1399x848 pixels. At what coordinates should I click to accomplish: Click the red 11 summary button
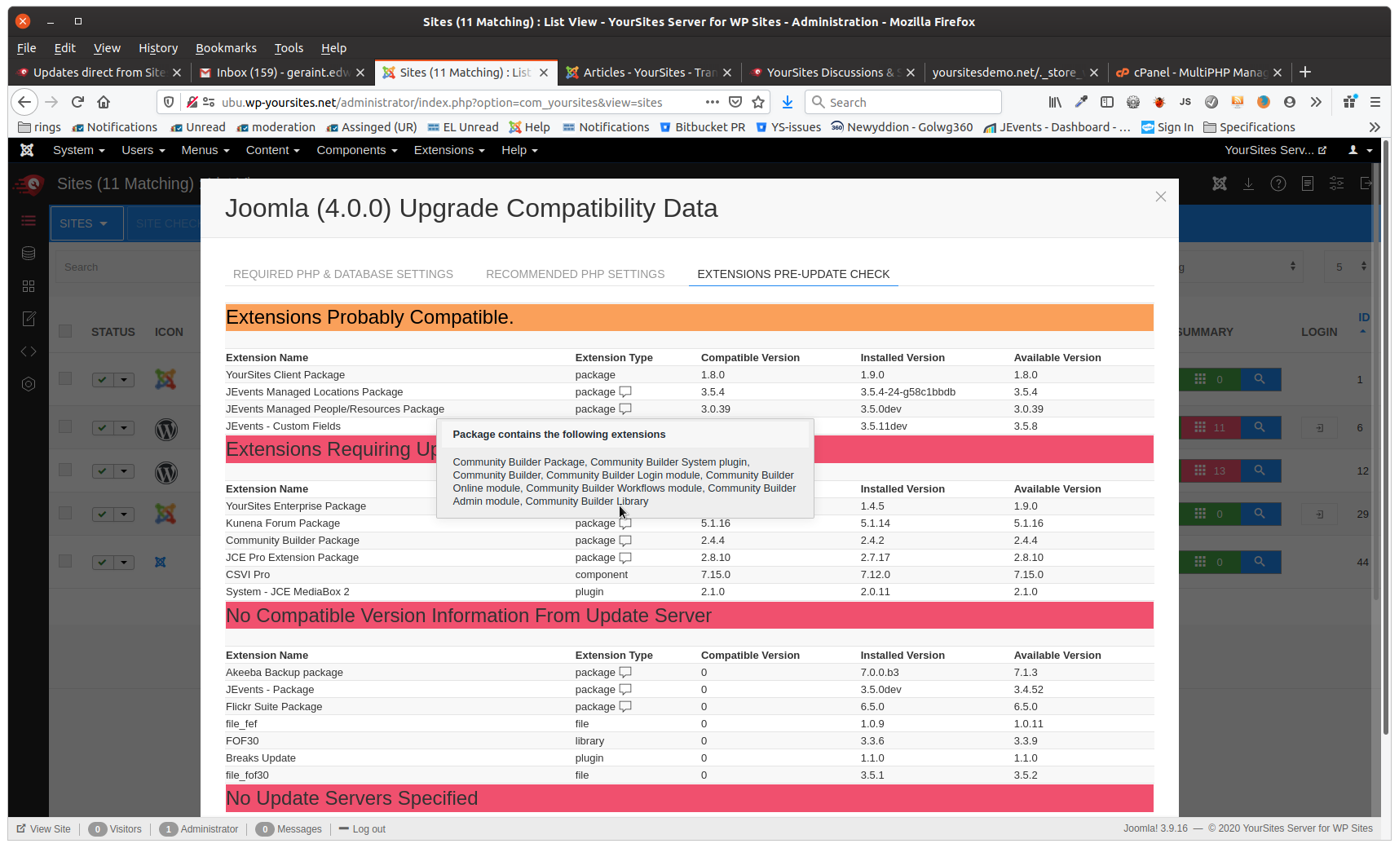click(x=1210, y=427)
